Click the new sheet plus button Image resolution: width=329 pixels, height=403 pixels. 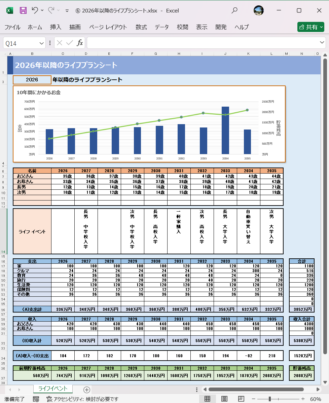(x=87, y=389)
